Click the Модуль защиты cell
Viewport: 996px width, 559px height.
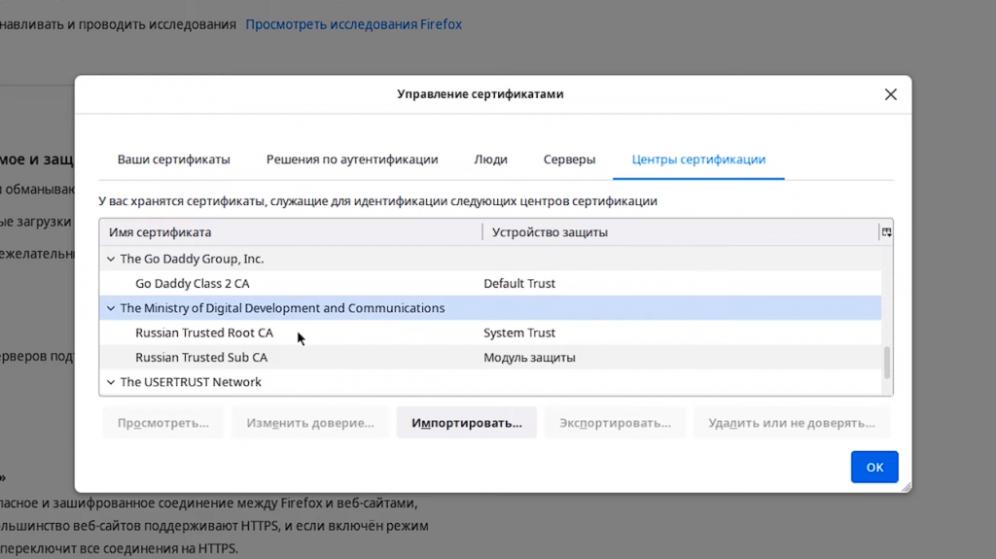[529, 358]
